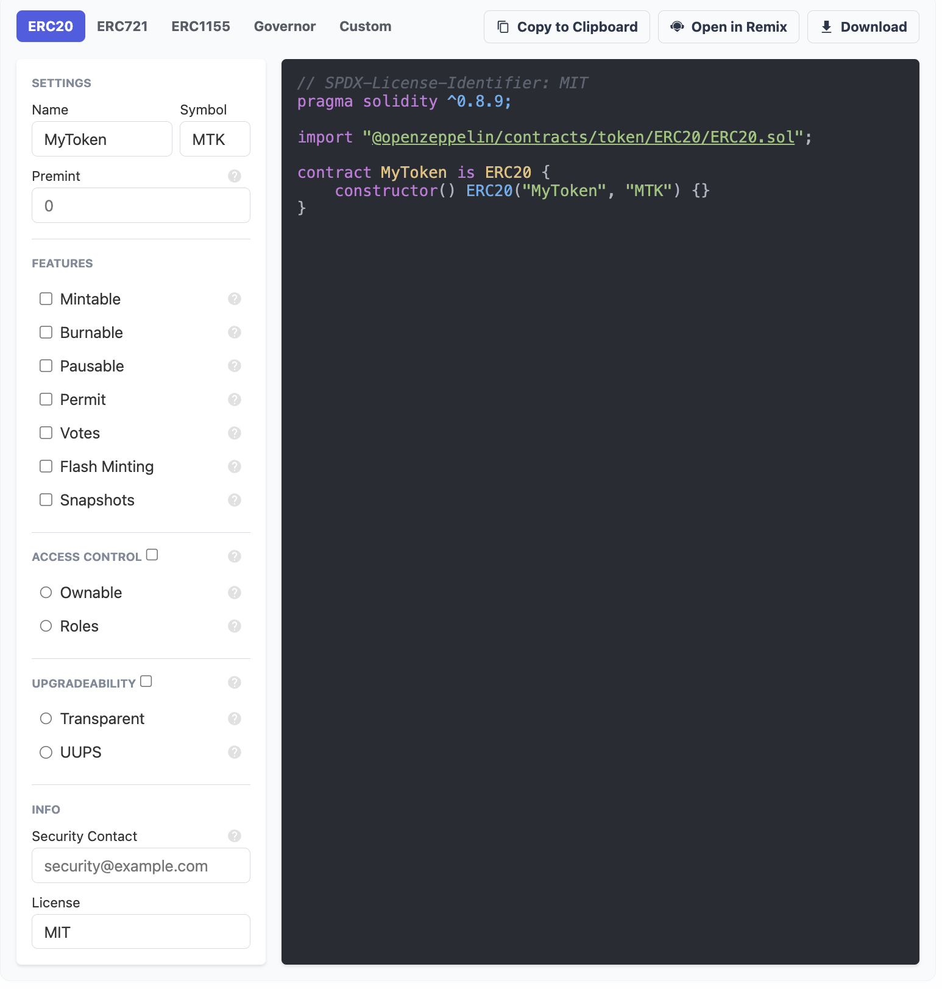Screen dimensions: 942x989
Task: Click Copy to Clipboard button
Action: [567, 27]
